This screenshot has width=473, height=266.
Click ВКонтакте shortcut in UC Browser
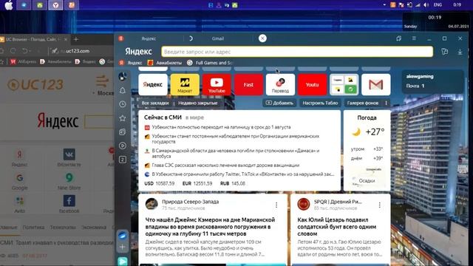pos(69,157)
